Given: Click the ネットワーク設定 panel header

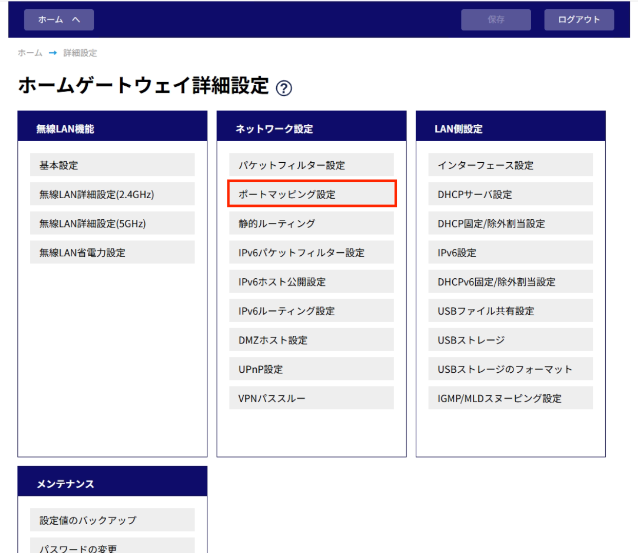Looking at the screenshot, I should (x=312, y=126).
